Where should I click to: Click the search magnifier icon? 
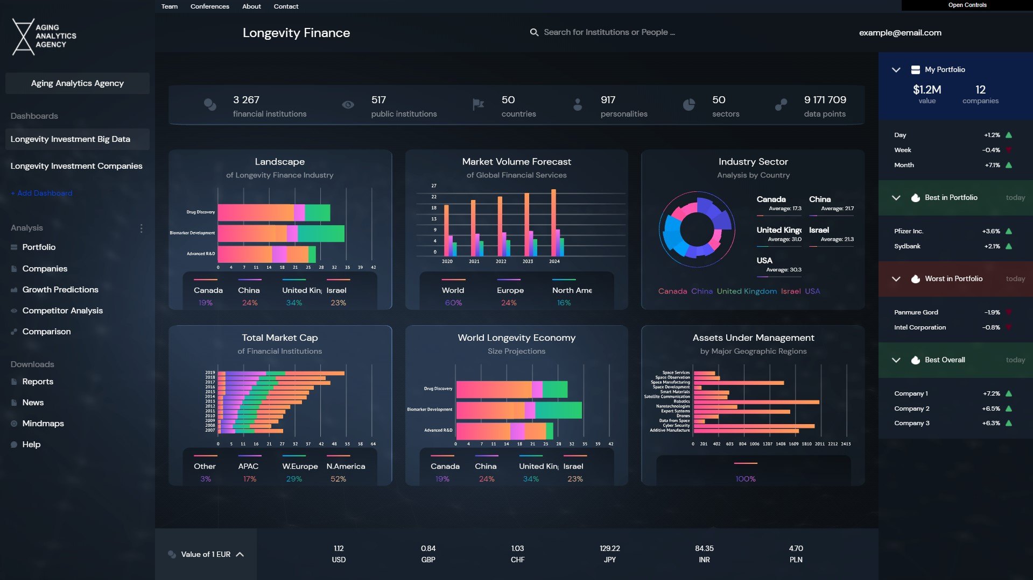[534, 32]
